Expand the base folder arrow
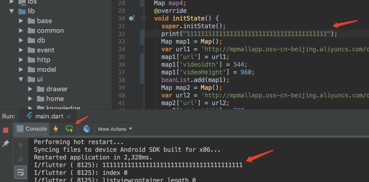Image resolution: width=369 pixels, height=182 pixels. click(x=21, y=21)
